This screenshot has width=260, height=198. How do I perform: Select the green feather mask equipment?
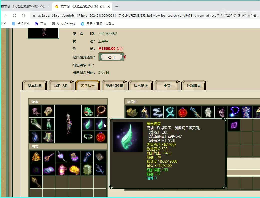[88, 111]
